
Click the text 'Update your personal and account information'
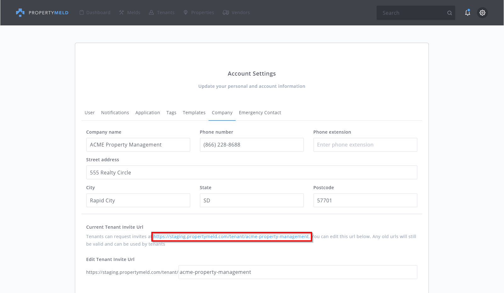pyautogui.click(x=252, y=86)
